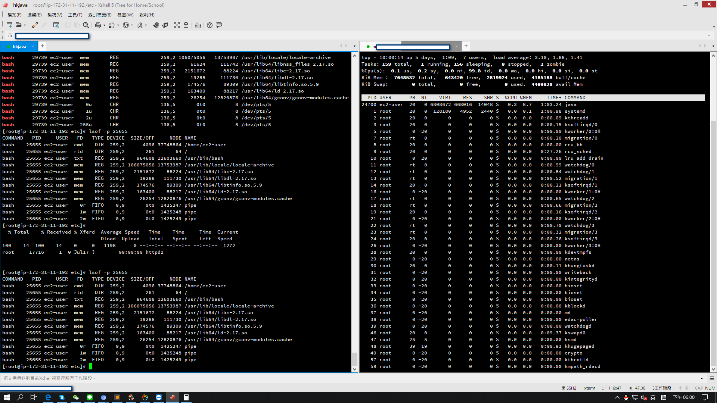717x403 pixels.
Task: Click the New Session toolbar icon
Action: click(9, 25)
